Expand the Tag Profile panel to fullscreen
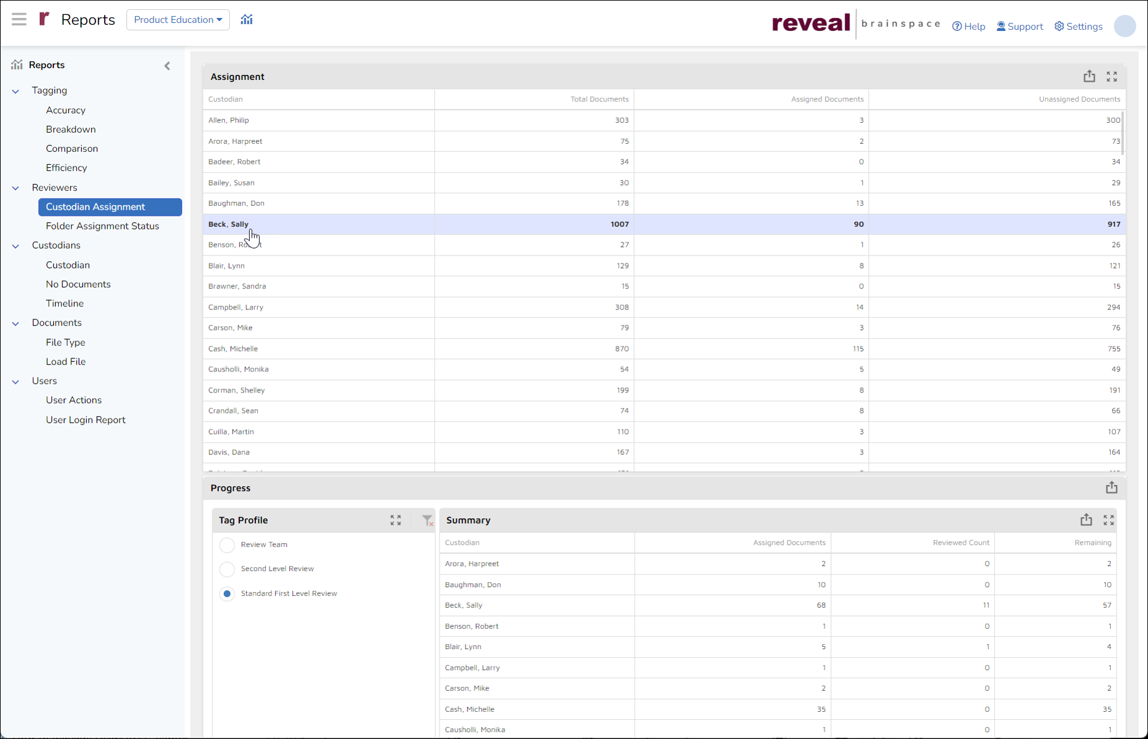This screenshot has height=739, width=1148. [395, 520]
